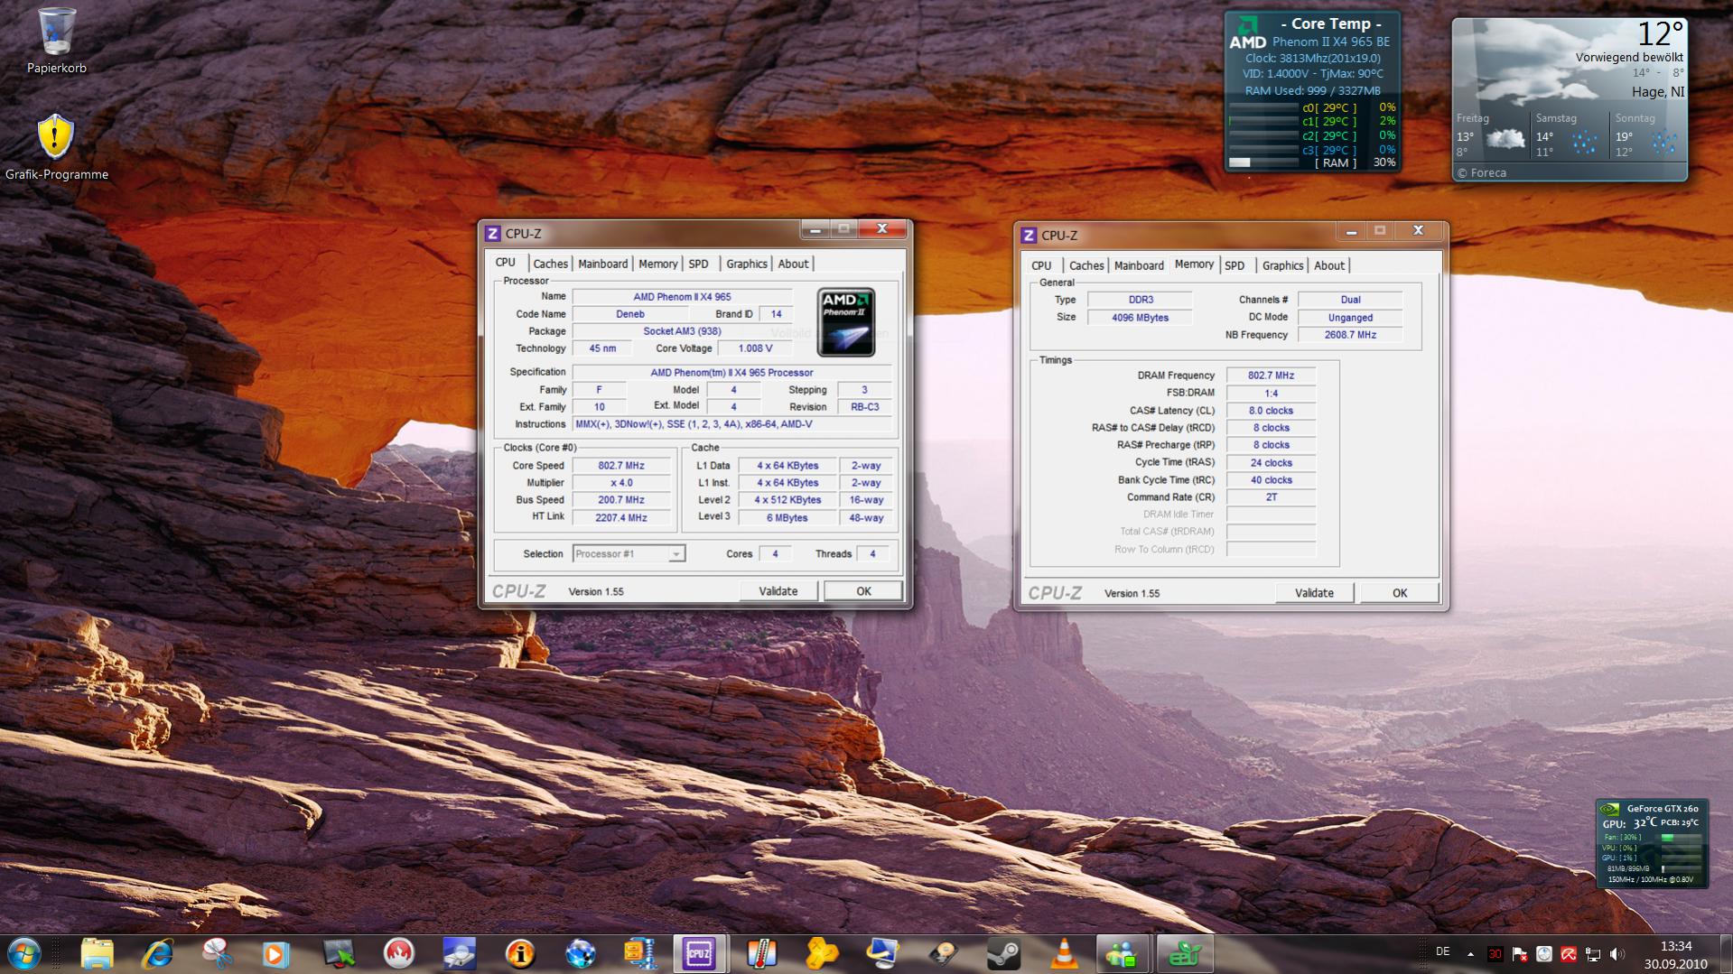Open the hard disk utility taskbar icon
Image resolution: width=1733 pixels, height=974 pixels.
coord(944,954)
